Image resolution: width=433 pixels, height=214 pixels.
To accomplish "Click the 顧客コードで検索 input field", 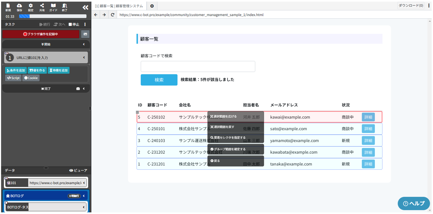I will (198, 66).
